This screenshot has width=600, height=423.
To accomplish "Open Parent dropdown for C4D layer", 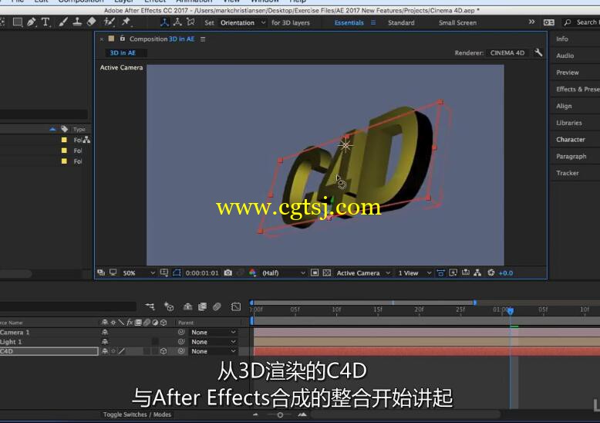I will [x=213, y=351].
